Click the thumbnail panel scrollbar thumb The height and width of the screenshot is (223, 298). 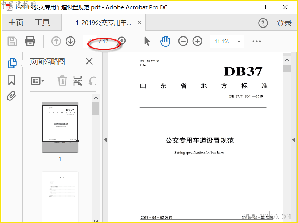coord(96,108)
